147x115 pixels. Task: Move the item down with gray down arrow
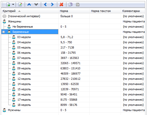(36, 4)
